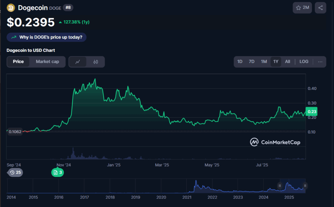This screenshot has height=207, width=334.
Task: Grab the right range selector handle
Action: pos(305,186)
